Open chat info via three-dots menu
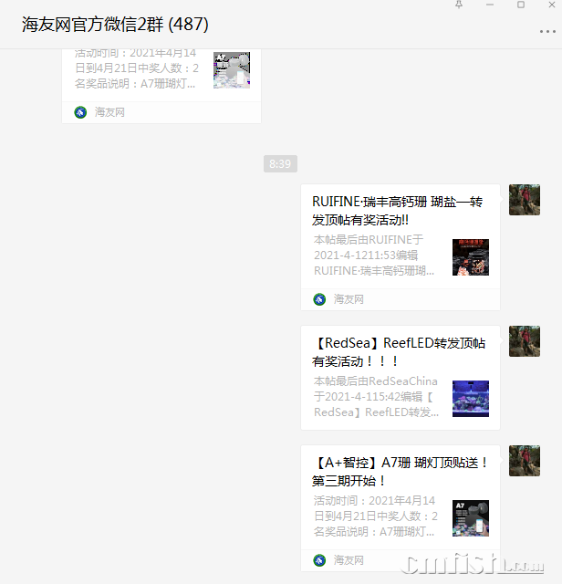562x584 pixels. [547, 32]
